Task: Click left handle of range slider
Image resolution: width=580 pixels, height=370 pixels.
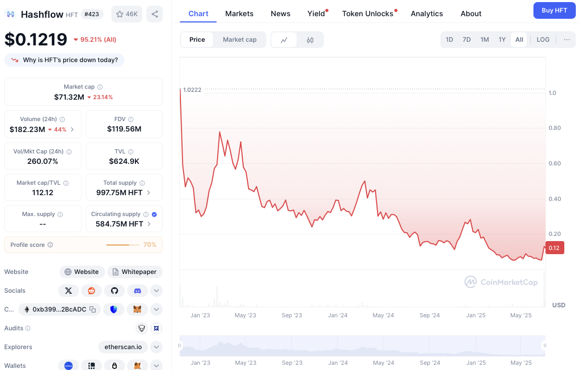Action: click(x=180, y=345)
